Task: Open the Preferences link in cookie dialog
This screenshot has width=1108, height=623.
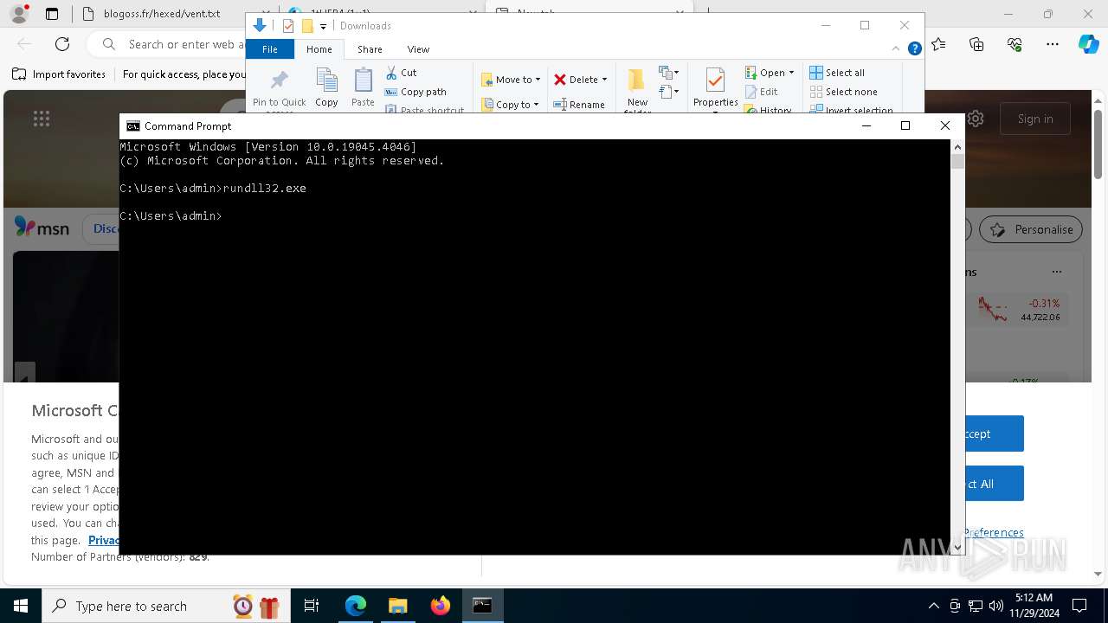Action: [994, 532]
